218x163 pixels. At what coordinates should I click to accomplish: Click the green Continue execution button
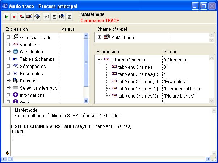click(x=7, y=17)
